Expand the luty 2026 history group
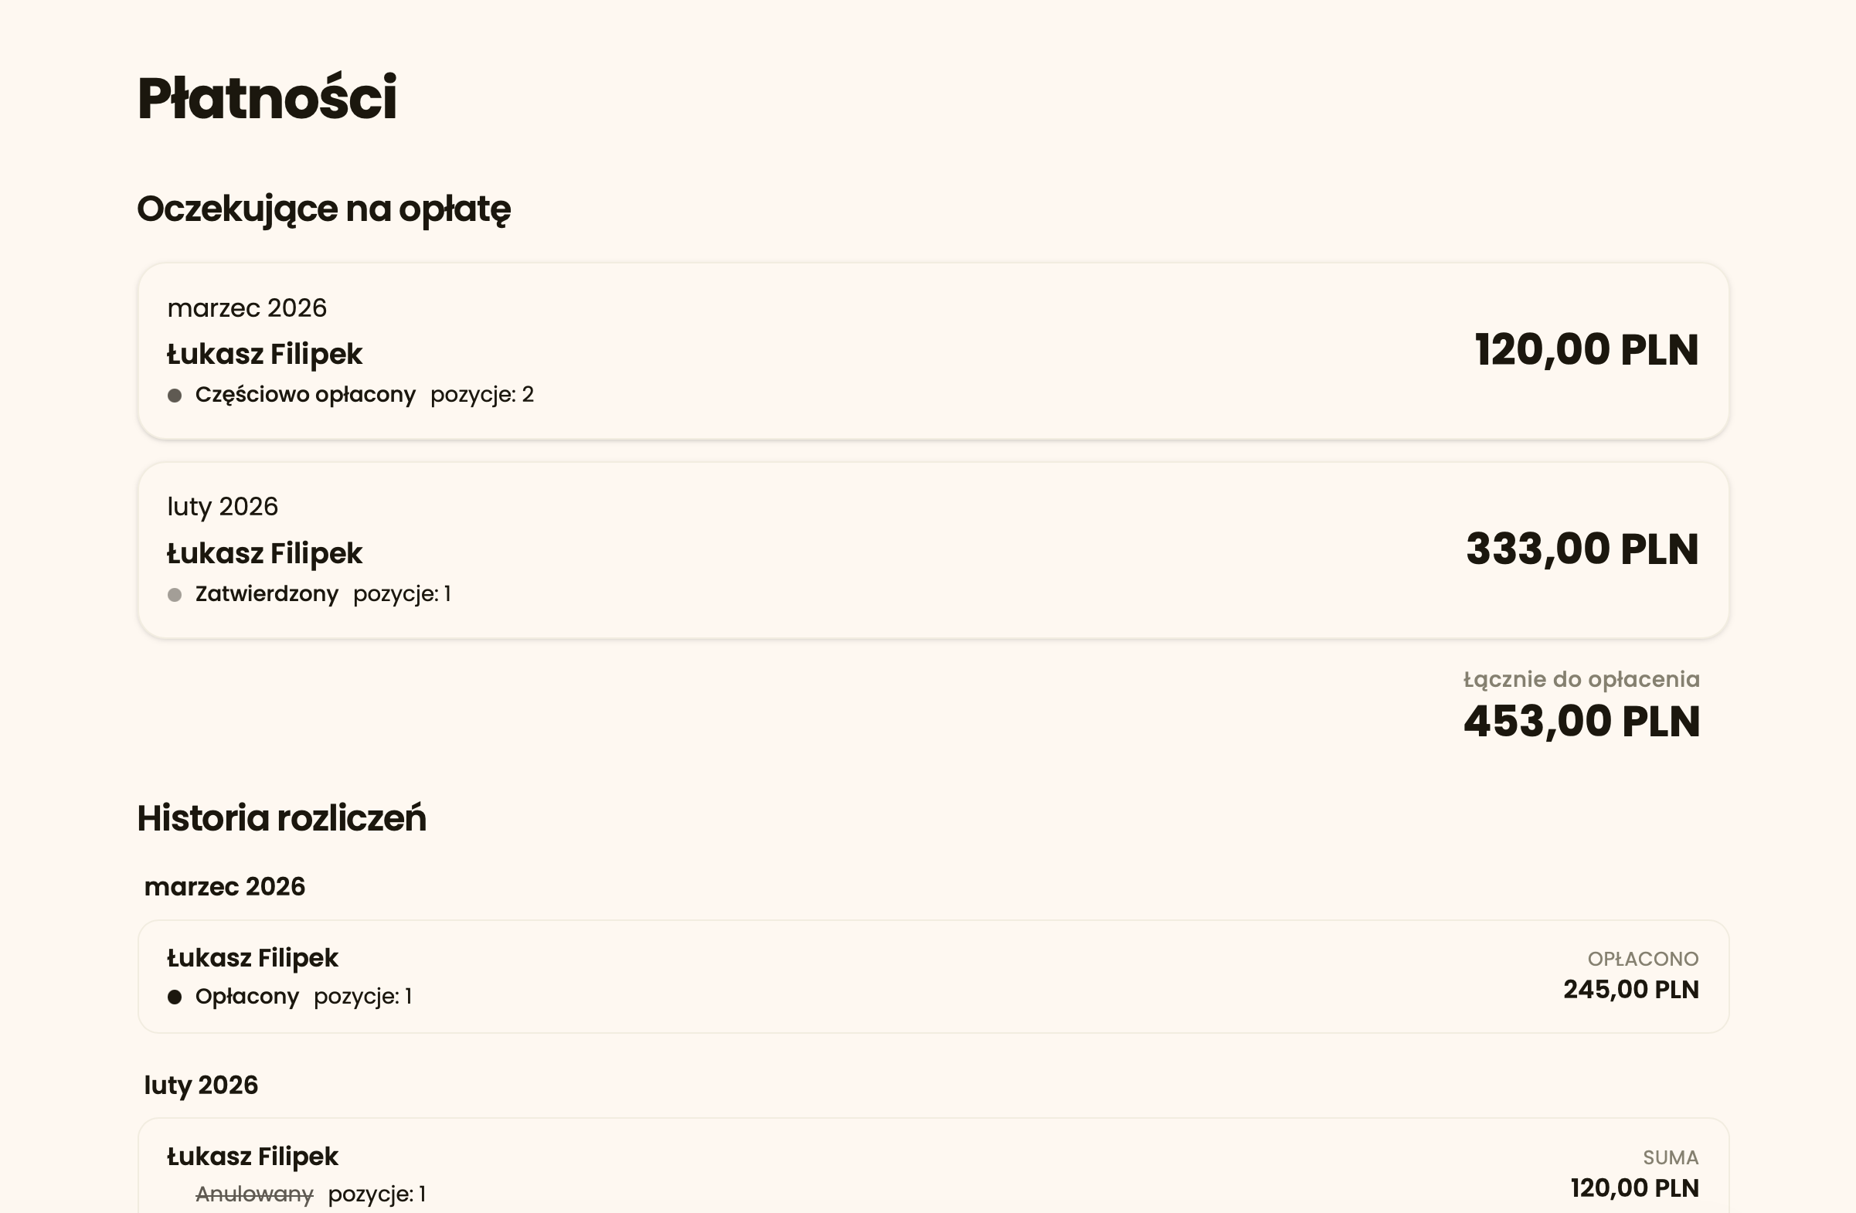The width and height of the screenshot is (1856, 1213). tap(201, 1086)
